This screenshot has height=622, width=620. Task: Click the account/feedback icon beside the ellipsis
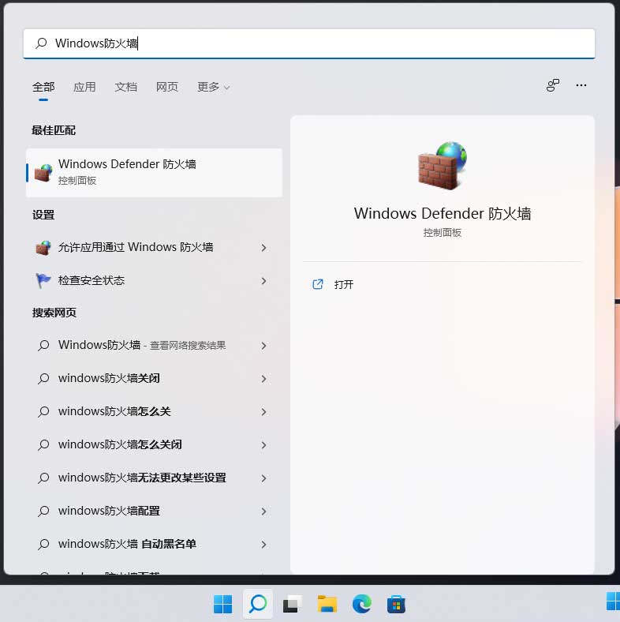pyautogui.click(x=553, y=85)
